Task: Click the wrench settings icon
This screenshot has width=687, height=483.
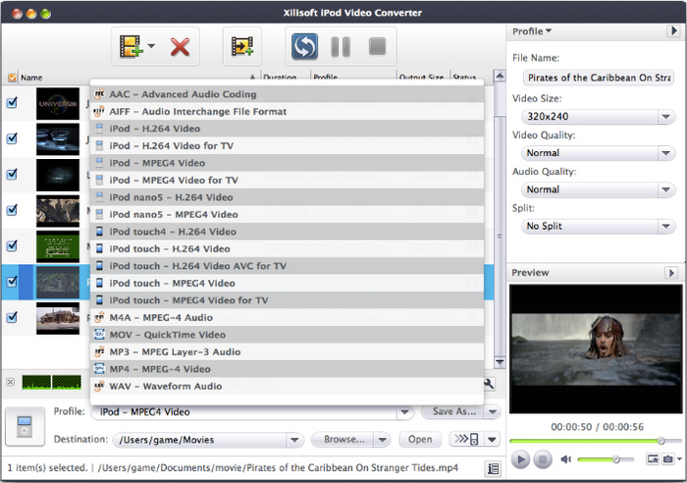Action: coord(489,385)
